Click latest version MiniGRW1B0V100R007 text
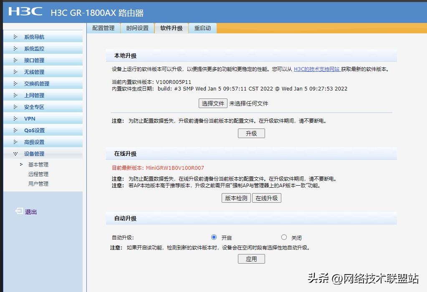427x292 pixels. tap(175, 168)
